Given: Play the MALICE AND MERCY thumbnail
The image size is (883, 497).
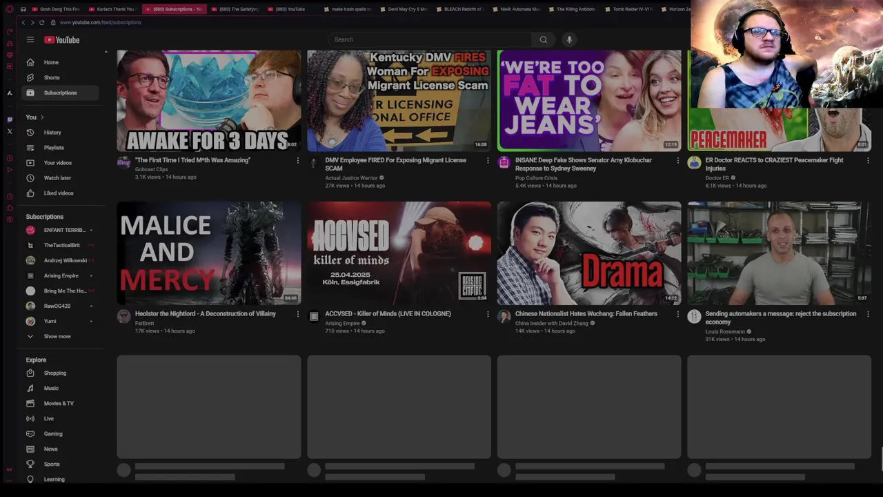Looking at the screenshot, I should [209, 253].
